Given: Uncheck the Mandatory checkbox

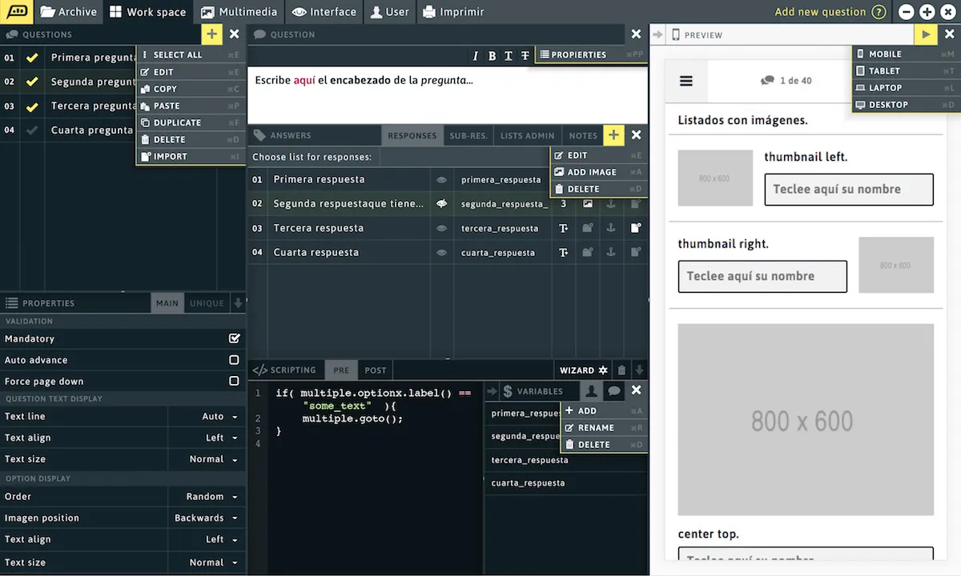Looking at the screenshot, I should 234,338.
